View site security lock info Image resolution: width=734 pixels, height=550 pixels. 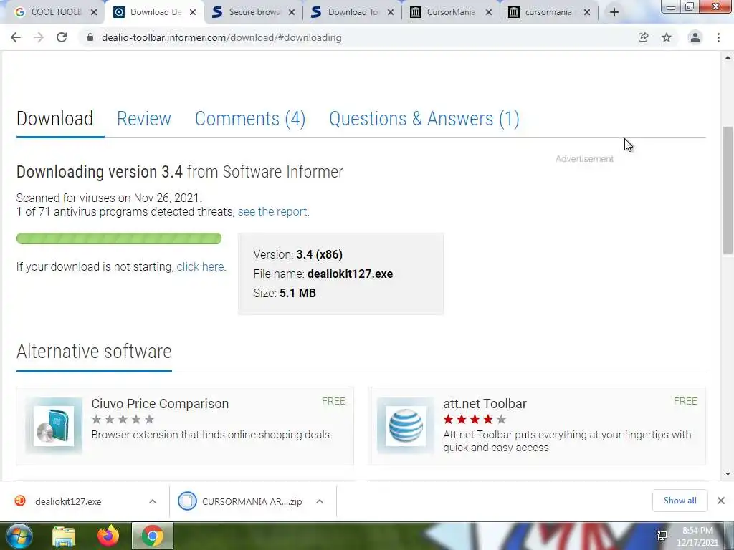coord(90,37)
